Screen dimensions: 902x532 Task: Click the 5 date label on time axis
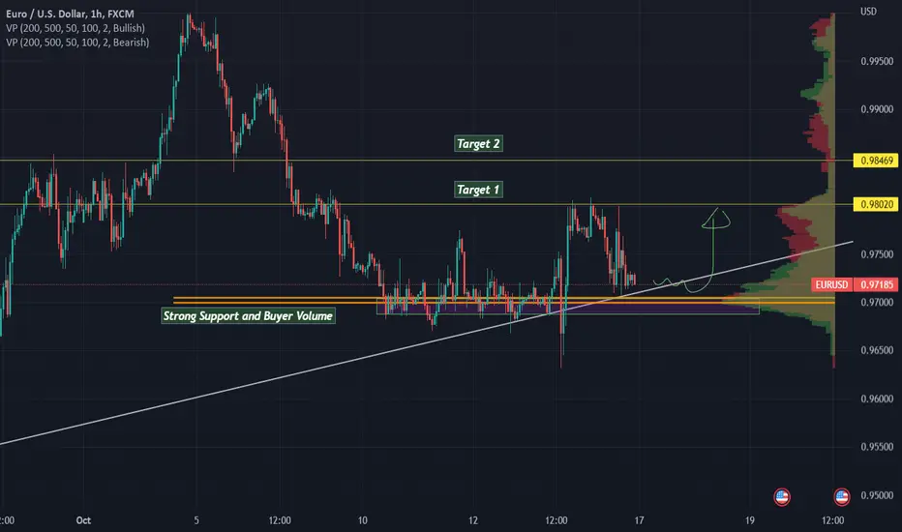(x=196, y=520)
